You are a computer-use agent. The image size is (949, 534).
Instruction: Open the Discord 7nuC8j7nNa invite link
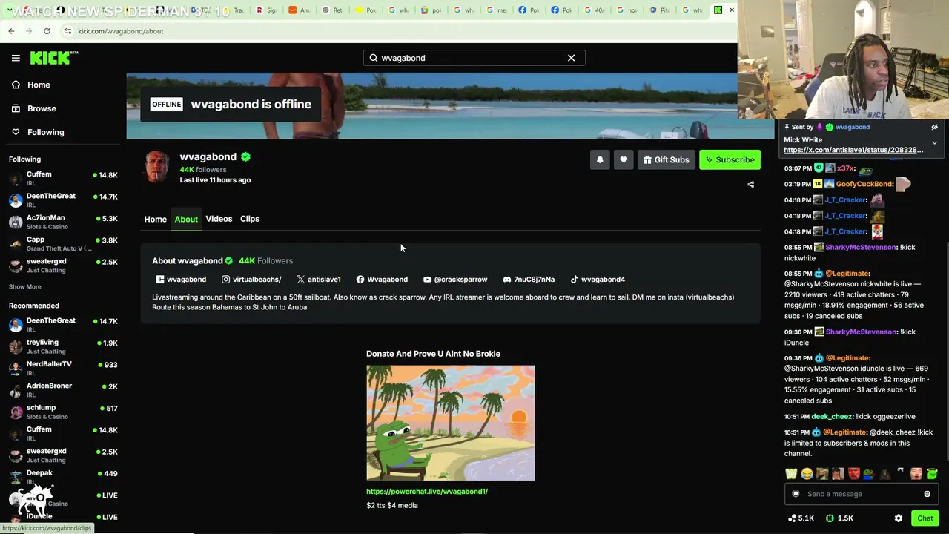[529, 280]
